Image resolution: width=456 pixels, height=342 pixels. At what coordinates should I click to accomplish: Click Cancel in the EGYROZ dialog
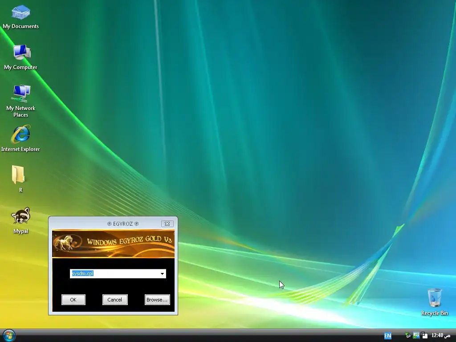click(x=115, y=300)
